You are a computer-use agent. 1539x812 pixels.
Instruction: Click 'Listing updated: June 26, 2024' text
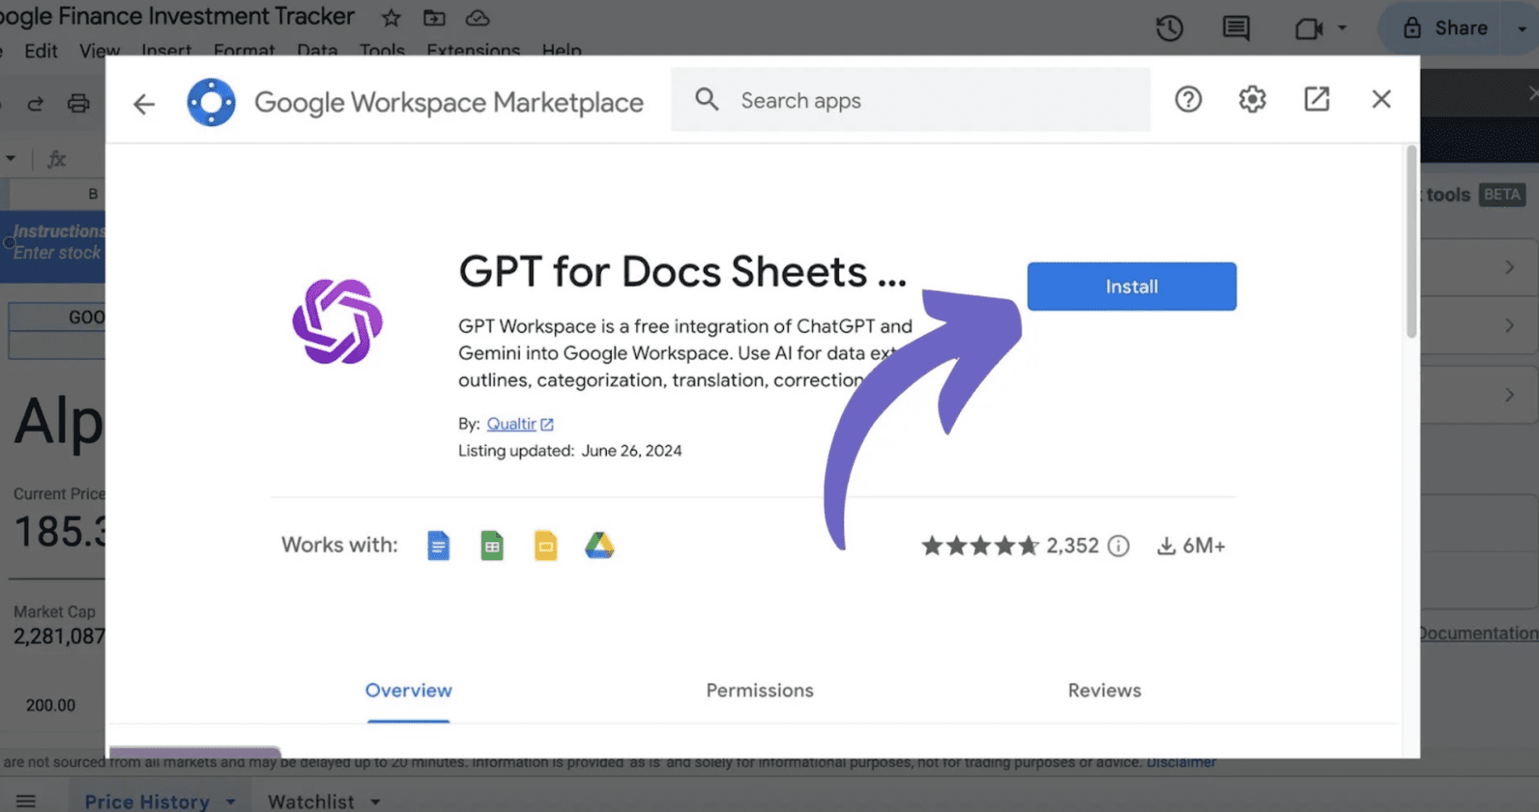point(569,450)
